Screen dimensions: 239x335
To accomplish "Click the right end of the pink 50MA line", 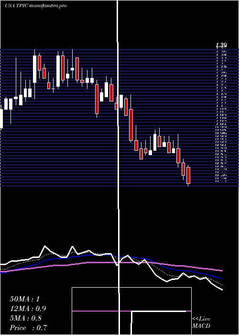I will pos(222,271).
